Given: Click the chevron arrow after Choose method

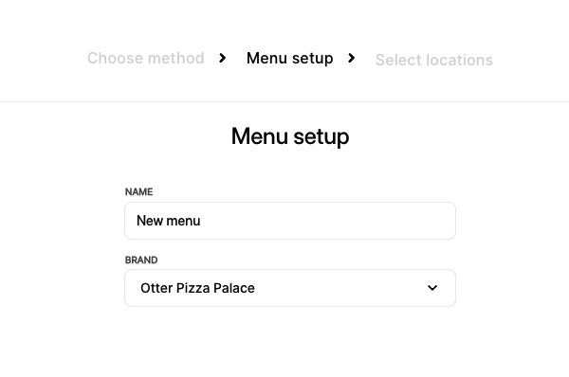Looking at the screenshot, I should coord(223,58).
